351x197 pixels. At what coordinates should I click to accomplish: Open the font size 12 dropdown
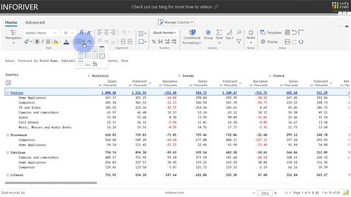[x=69, y=33]
